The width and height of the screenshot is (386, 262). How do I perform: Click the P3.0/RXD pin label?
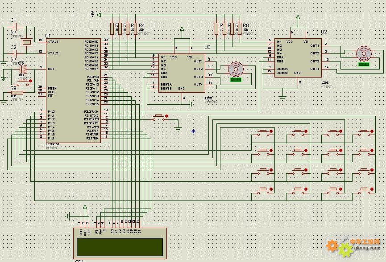coord(91,111)
